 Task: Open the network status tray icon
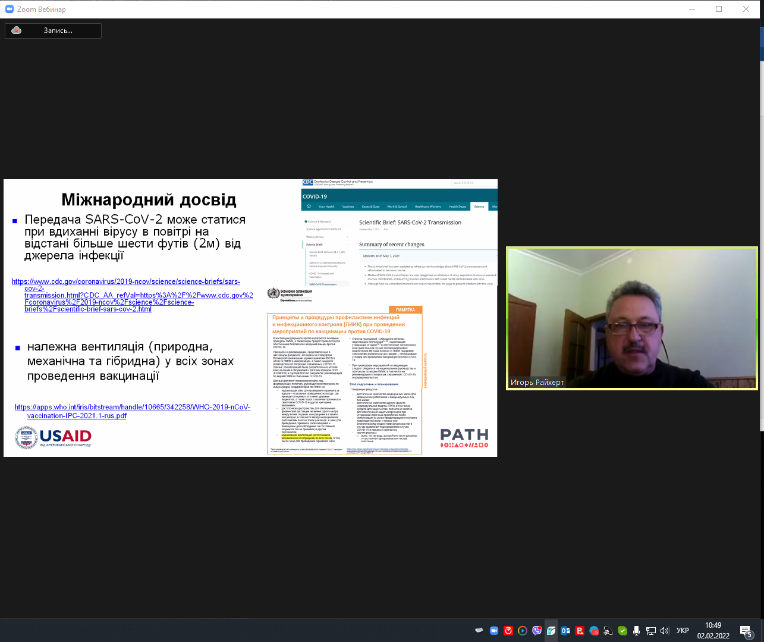[651, 631]
